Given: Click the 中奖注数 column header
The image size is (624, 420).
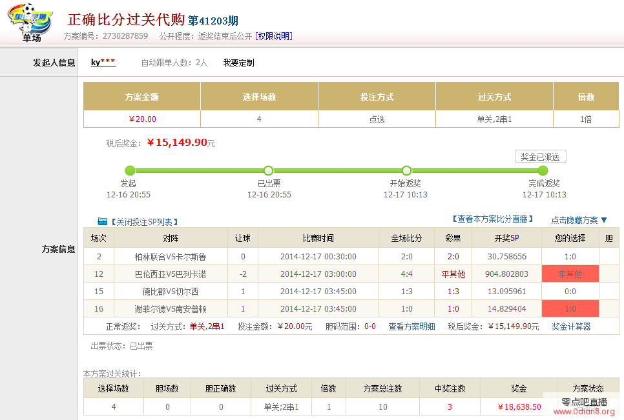Looking at the screenshot, I should tap(450, 388).
